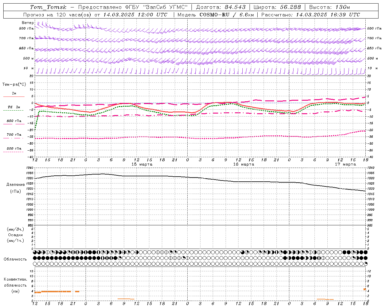Click the Осадки precipitation label
This screenshot has height=306, width=383.
click(16, 235)
